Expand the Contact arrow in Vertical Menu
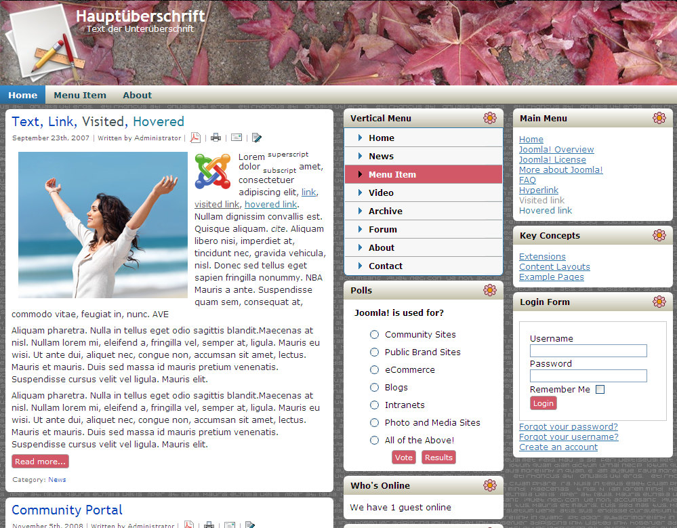This screenshot has width=677, height=528. point(360,266)
